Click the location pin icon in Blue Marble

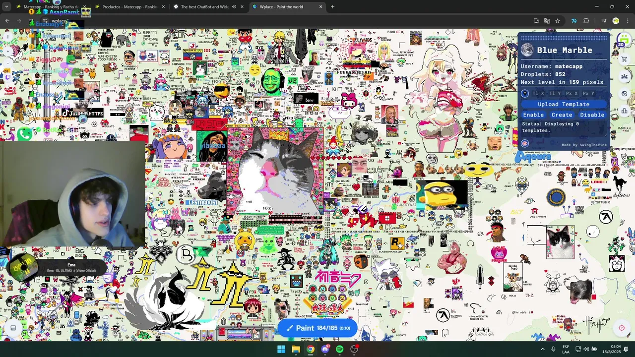(525, 93)
